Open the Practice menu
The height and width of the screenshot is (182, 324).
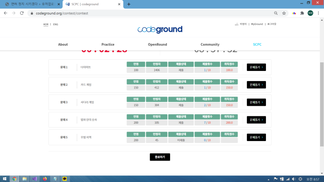click(108, 44)
